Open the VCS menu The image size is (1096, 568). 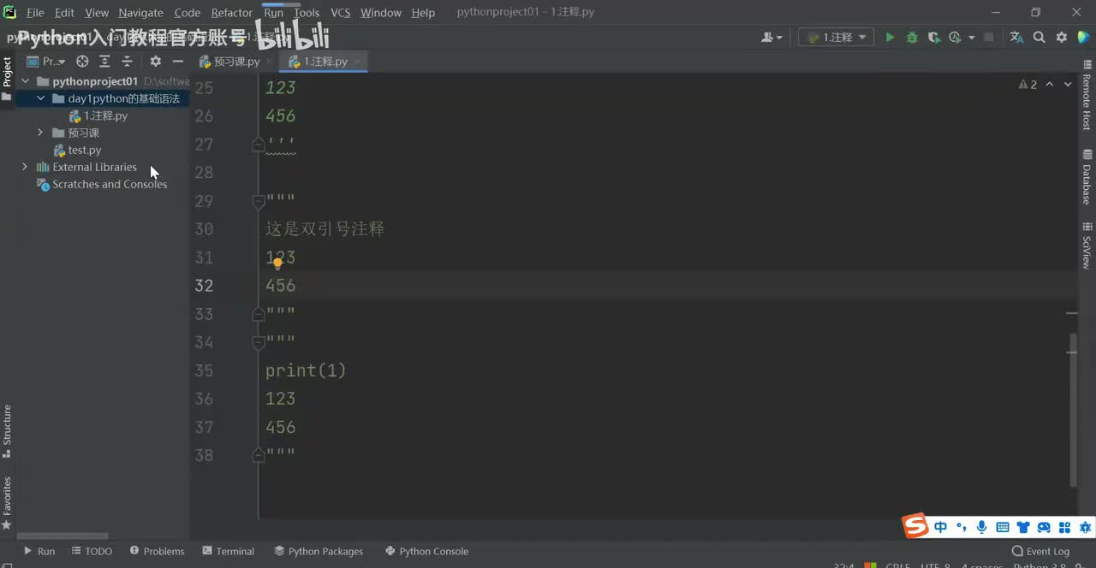(340, 13)
